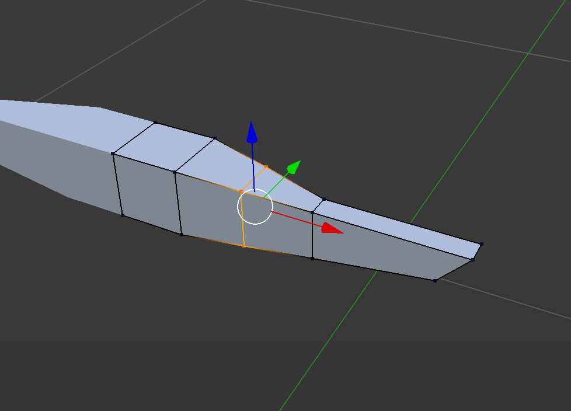571x411 pixels.
Task: Click the white circle at the manipulator center
Action: 255,207
